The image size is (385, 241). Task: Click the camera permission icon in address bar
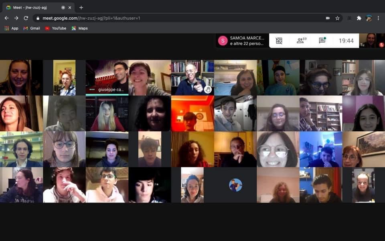click(328, 18)
